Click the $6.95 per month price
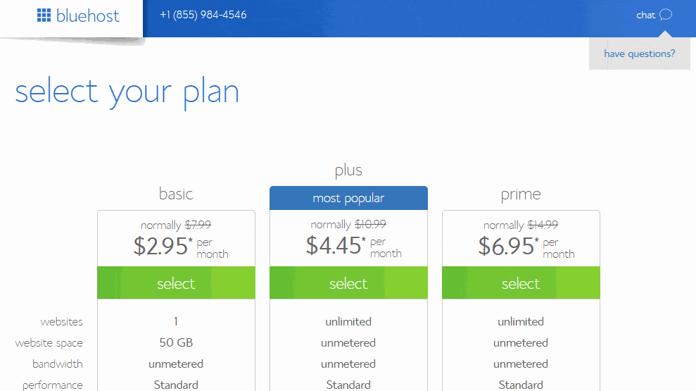The image size is (696, 391). pyautogui.click(x=526, y=246)
